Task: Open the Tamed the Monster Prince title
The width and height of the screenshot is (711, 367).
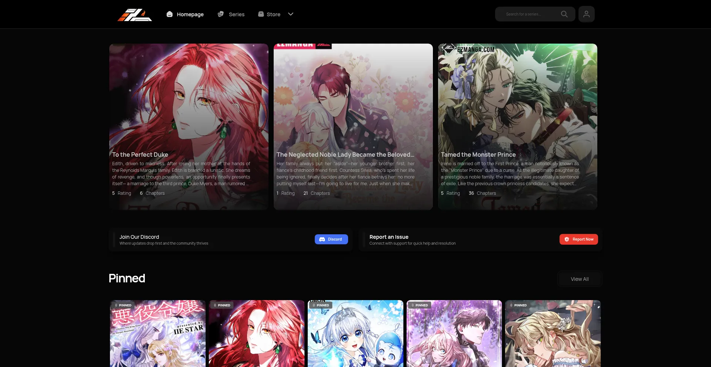Action: (x=478, y=154)
